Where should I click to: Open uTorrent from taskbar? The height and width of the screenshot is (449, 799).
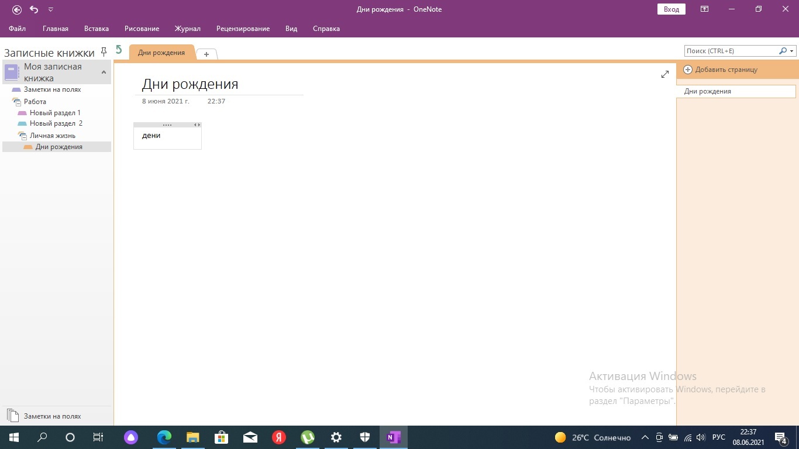(307, 437)
